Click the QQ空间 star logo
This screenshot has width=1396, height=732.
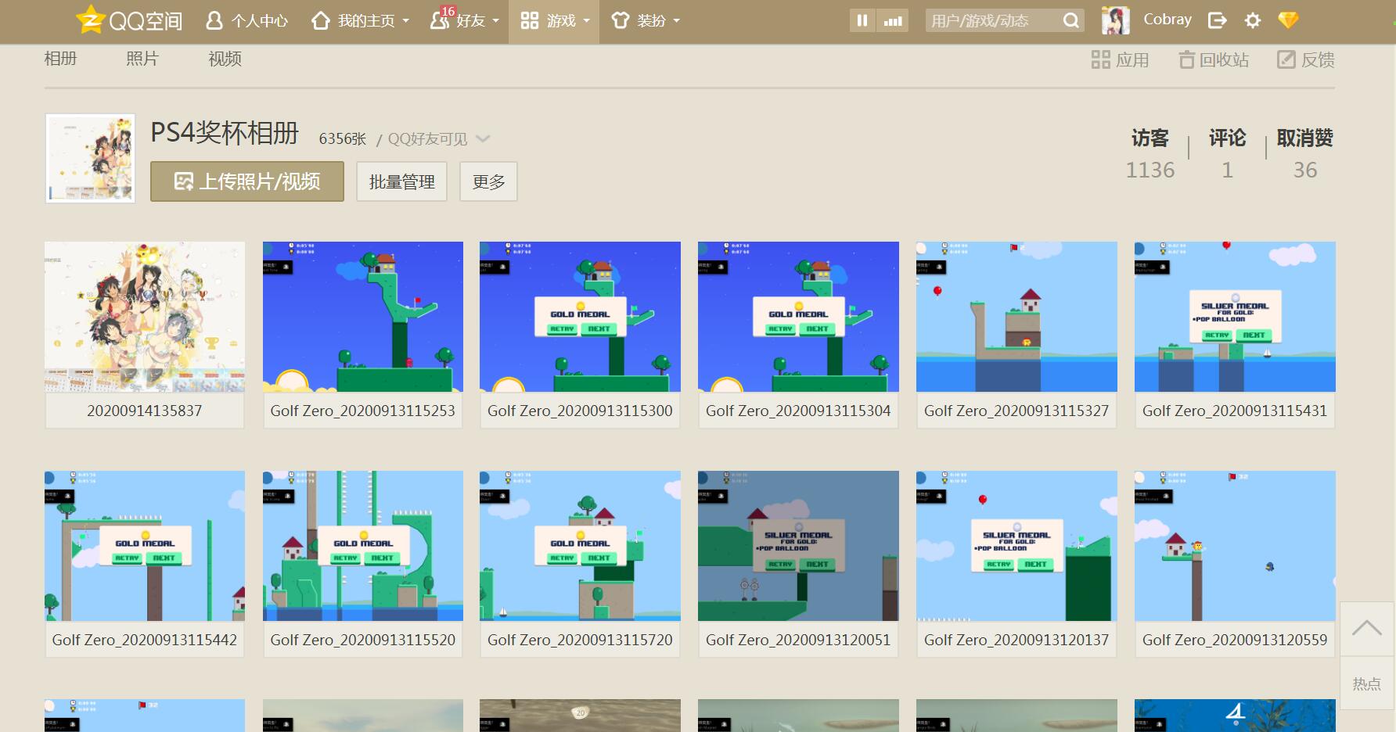tap(91, 20)
